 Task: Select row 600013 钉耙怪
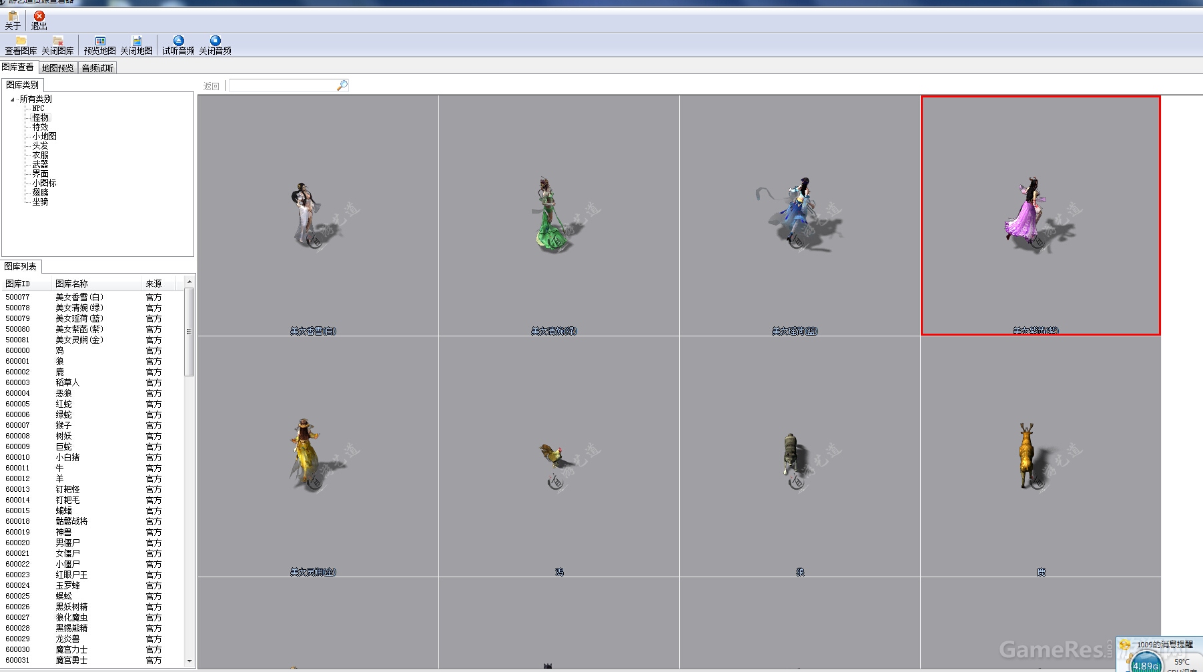point(92,489)
